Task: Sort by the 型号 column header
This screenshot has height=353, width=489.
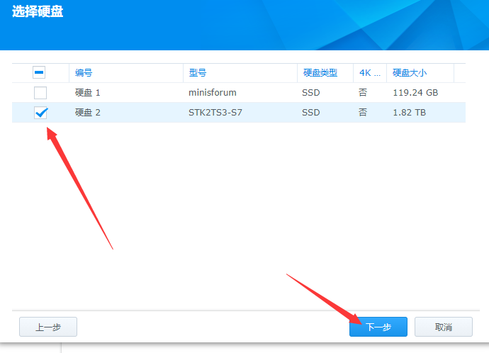Action: coord(240,73)
